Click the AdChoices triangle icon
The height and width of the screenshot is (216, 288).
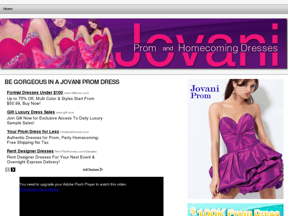101,170
